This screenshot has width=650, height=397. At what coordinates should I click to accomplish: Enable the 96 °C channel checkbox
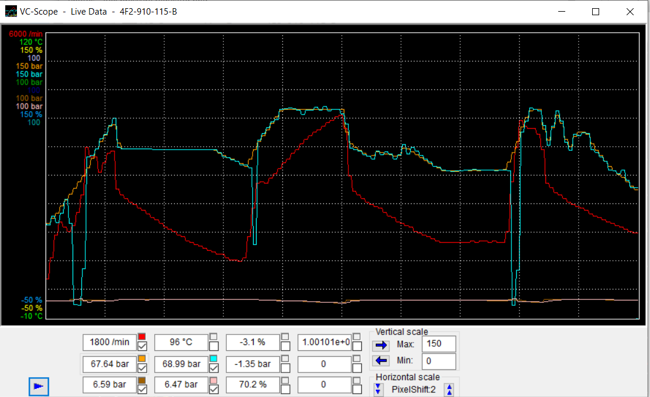[x=214, y=347]
